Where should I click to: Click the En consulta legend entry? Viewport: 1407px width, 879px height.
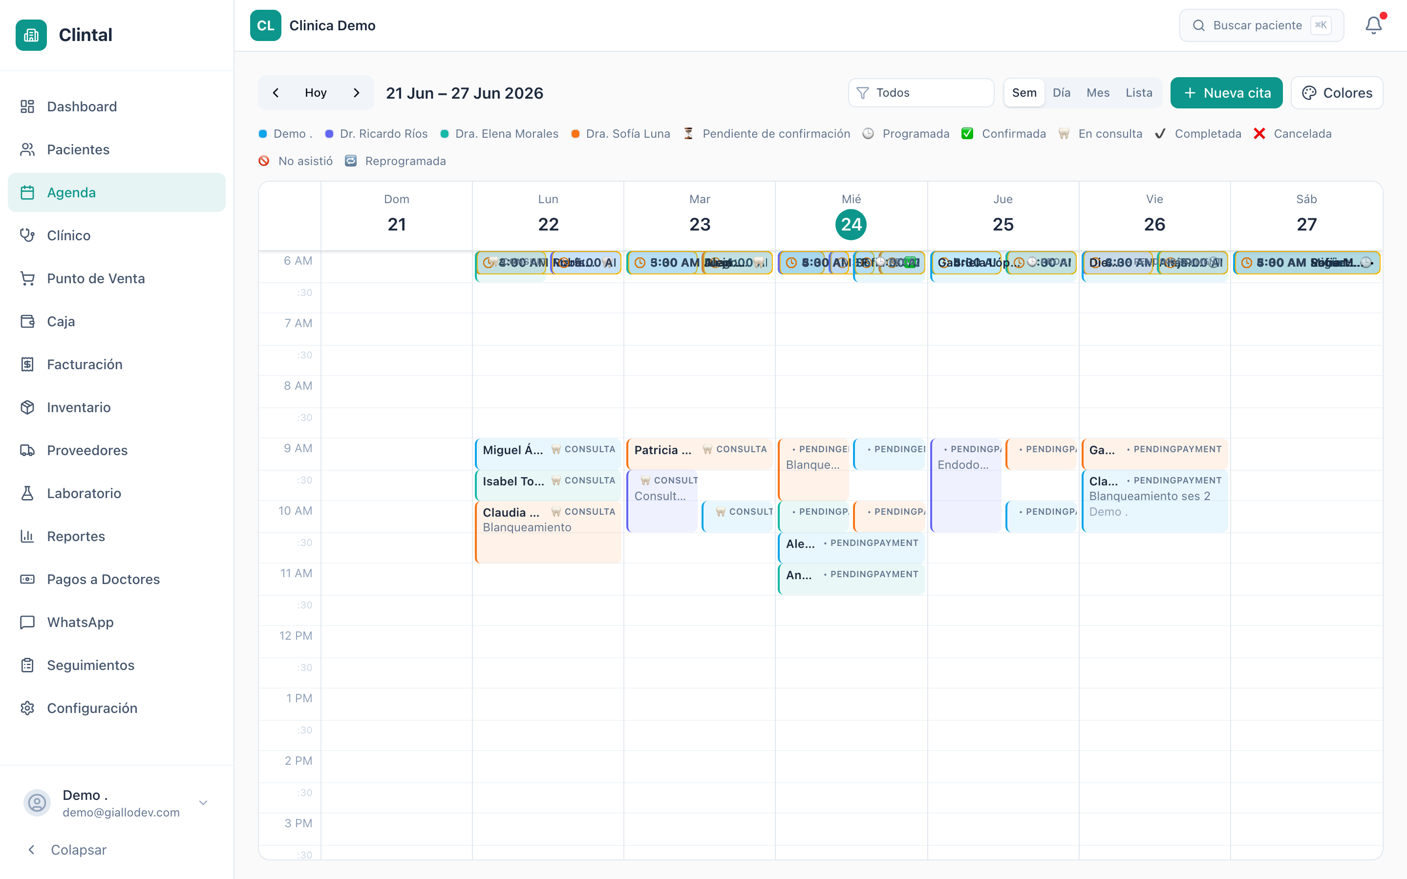[x=1100, y=134]
